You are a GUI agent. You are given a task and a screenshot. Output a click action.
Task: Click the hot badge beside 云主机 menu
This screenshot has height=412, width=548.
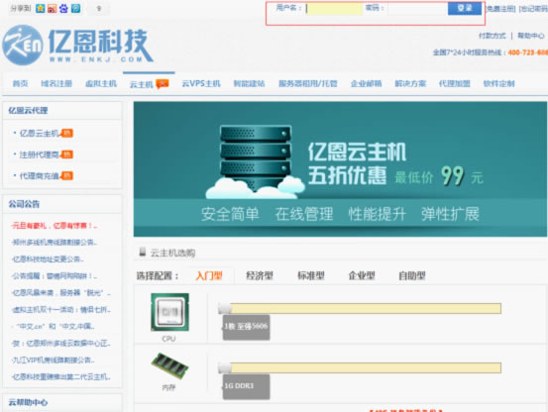click(163, 83)
